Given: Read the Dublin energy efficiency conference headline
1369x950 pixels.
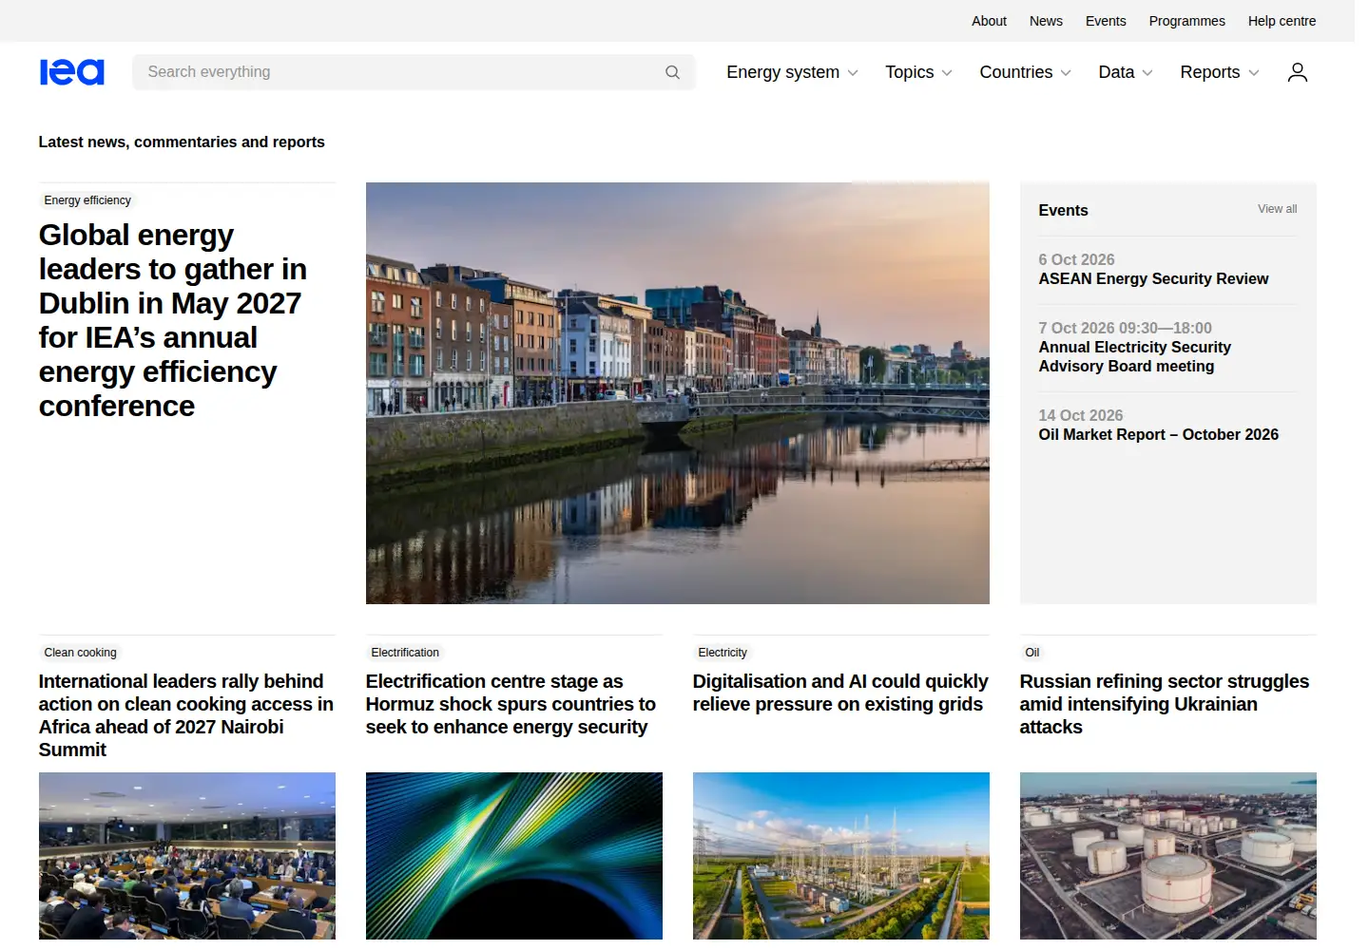Looking at the screenshot, I should [173, 320].
